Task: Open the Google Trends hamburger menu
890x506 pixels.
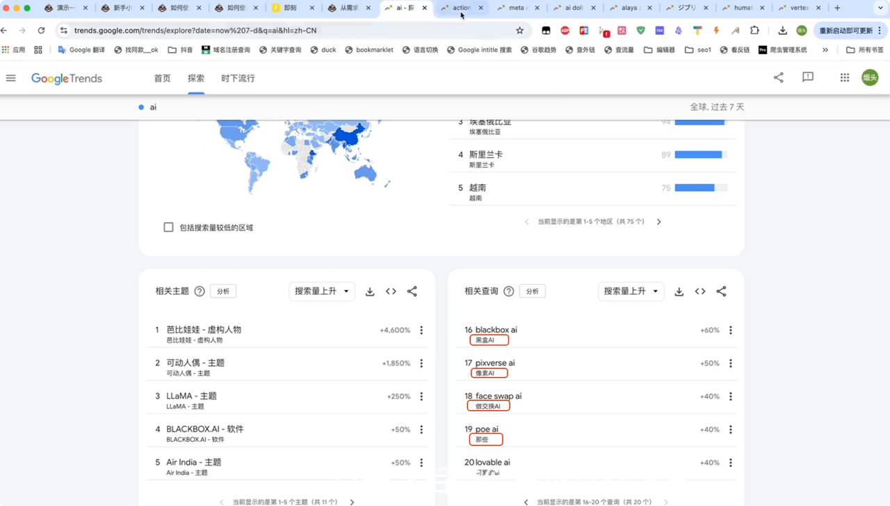Action: 10,78
